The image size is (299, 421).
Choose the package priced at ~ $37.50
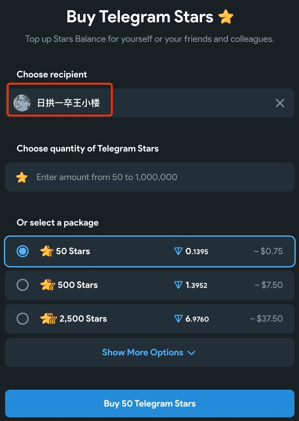click(x=150, y=319)
